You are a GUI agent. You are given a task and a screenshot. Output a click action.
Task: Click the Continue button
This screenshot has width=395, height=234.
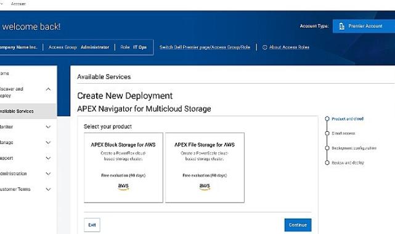coord(298,225)
